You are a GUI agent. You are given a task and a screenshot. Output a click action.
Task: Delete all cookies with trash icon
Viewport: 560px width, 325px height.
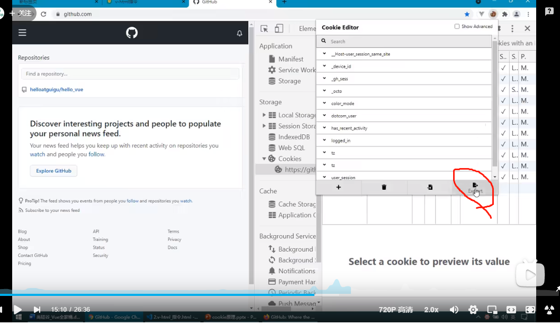click(384, 187)
